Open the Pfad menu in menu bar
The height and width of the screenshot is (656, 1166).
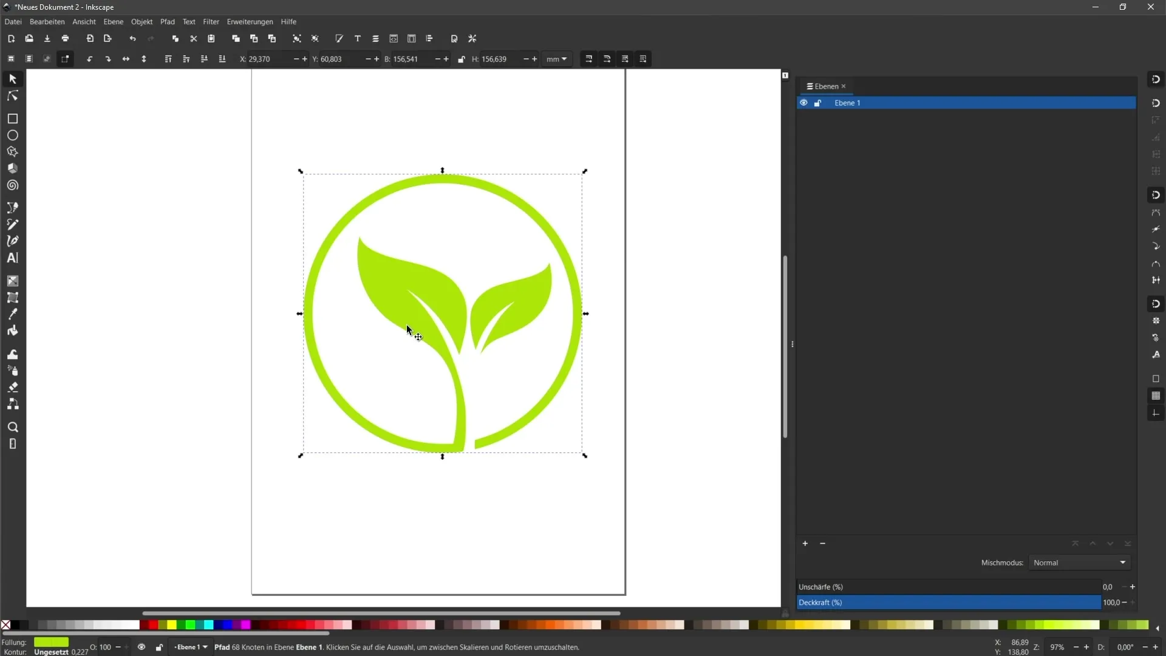click(168, 22)
